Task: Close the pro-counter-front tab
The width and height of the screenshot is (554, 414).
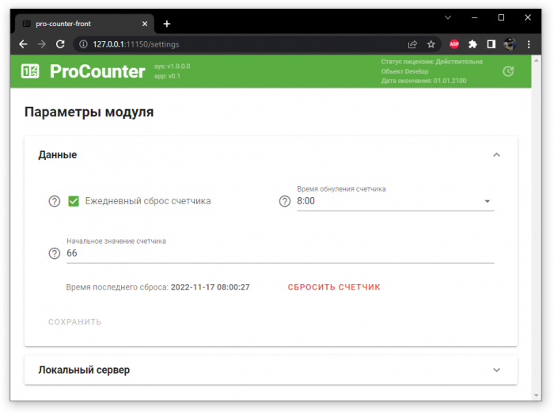Action: tap(145, 24)
